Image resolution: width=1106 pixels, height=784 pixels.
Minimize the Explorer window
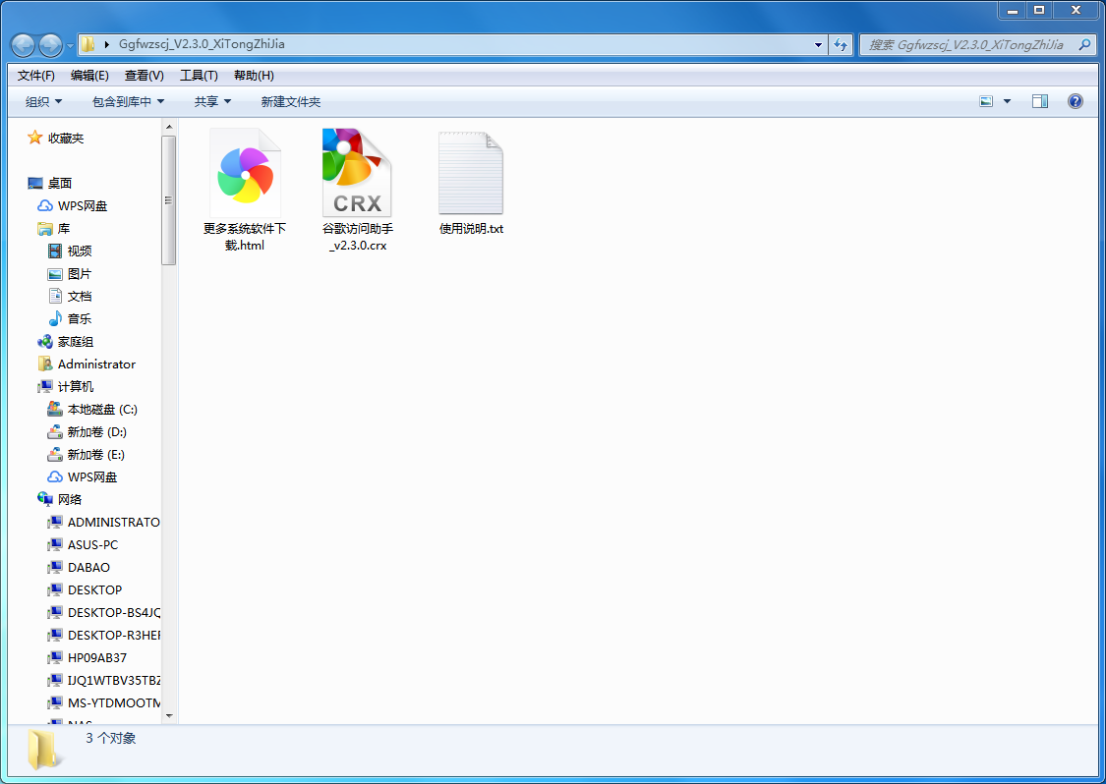pos(1013,10)
